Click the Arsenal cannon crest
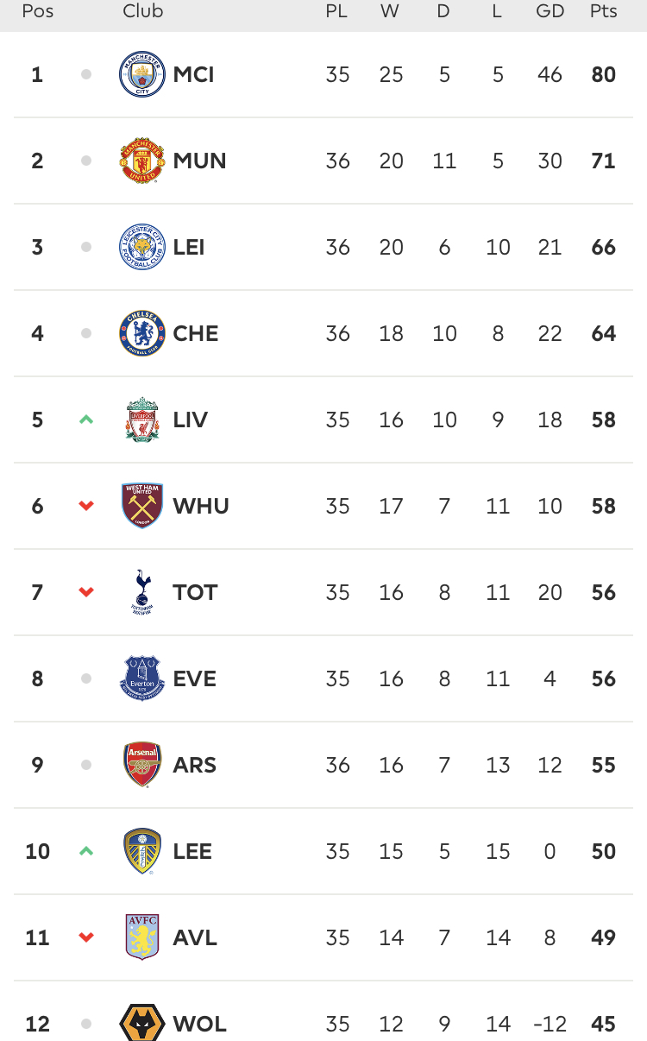 pyautogui.click(x=142, y=765)
